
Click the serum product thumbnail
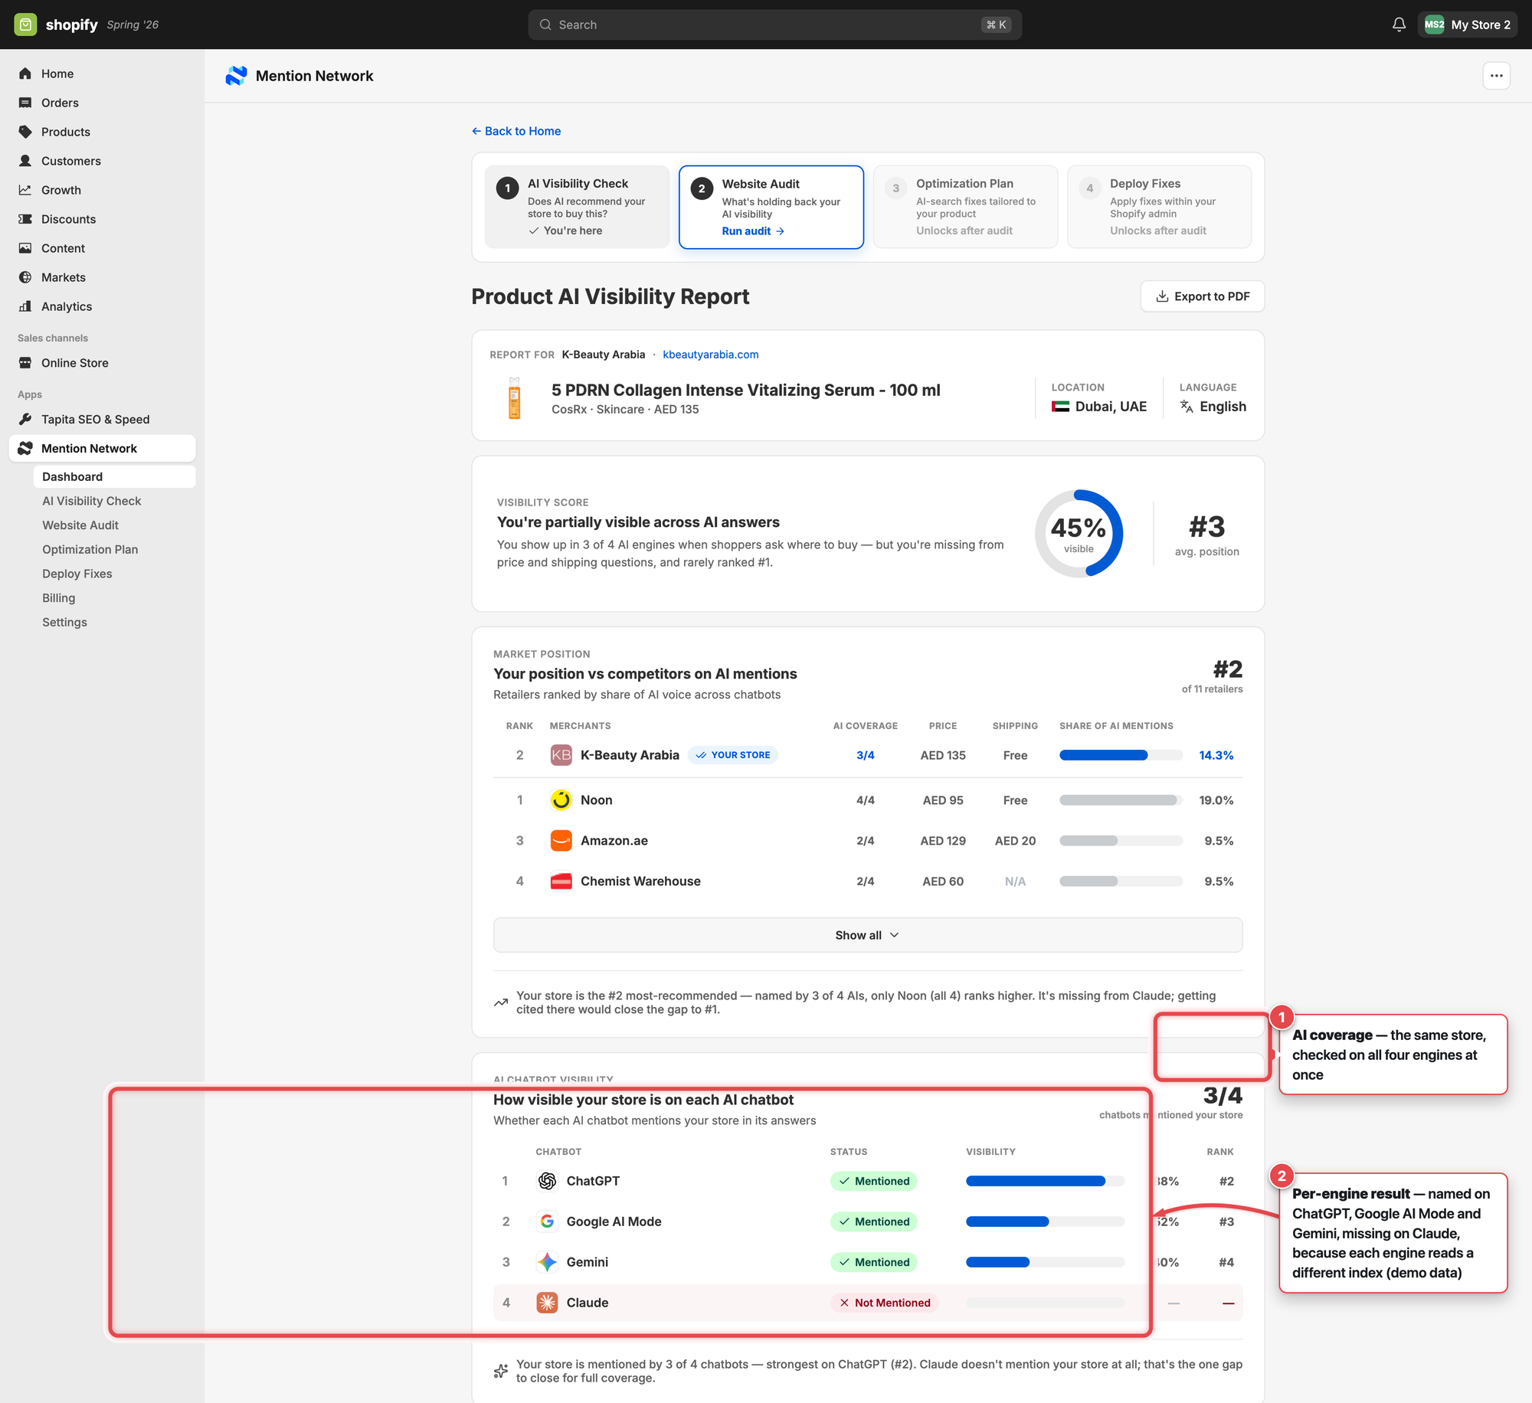[x=515, y=397]
